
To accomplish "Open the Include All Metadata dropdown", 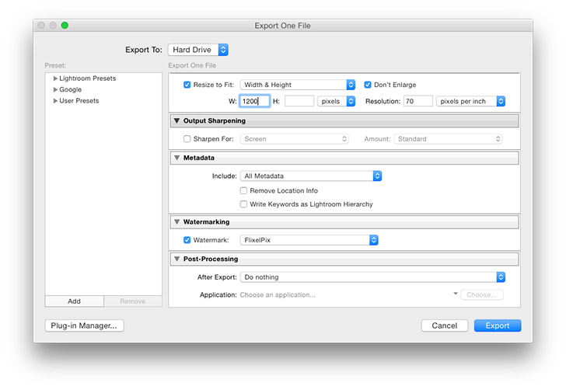I will [311, 176].
